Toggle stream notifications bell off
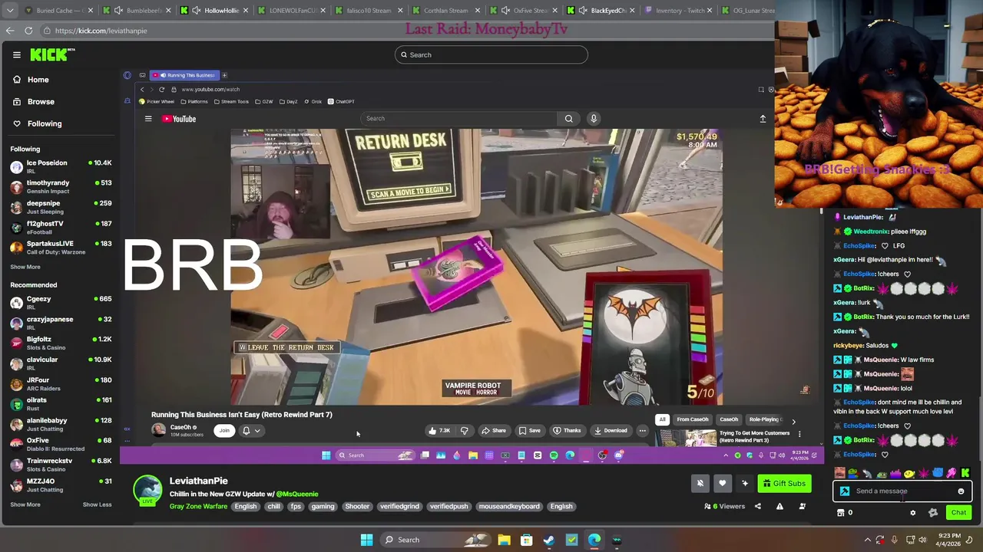983x552 pixels. point(700,483)
